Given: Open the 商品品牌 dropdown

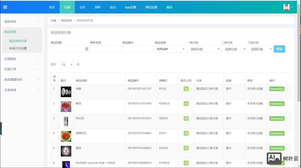Looking at the screenshot, I should [170, 49].
